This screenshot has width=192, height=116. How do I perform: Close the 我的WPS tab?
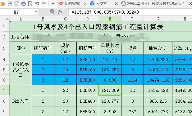pos(85,4)
